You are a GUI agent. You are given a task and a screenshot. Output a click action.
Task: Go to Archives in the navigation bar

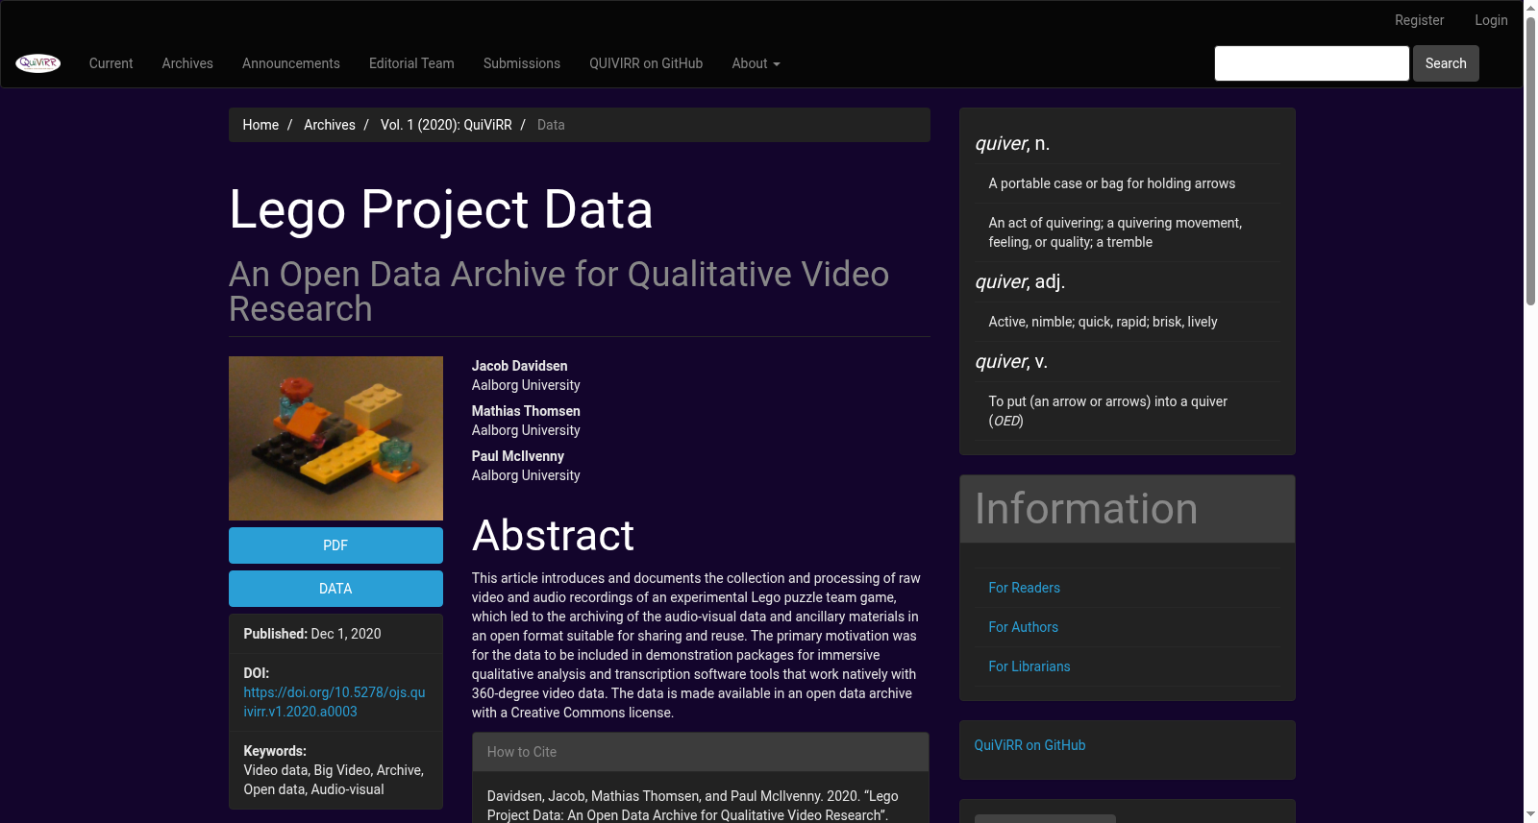(x=187, y=63)
